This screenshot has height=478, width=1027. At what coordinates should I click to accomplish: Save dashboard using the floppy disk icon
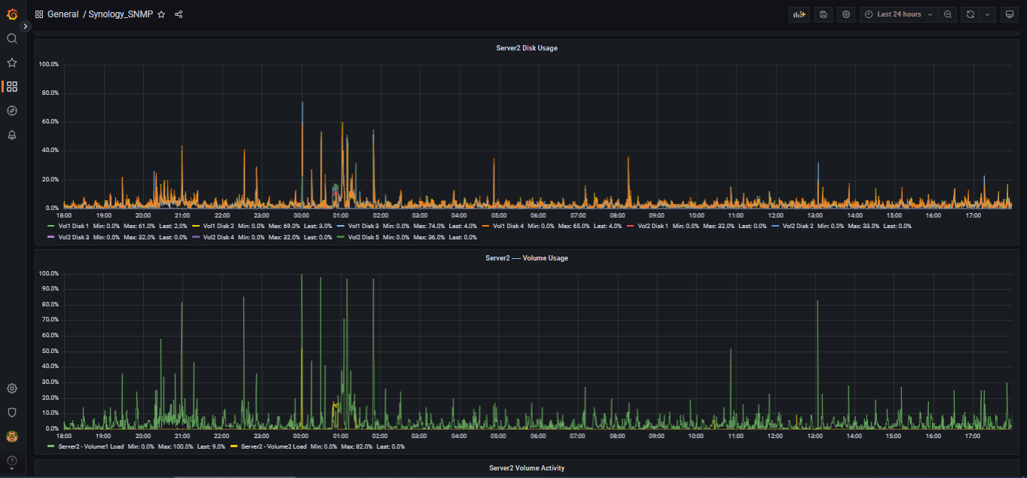823,14
